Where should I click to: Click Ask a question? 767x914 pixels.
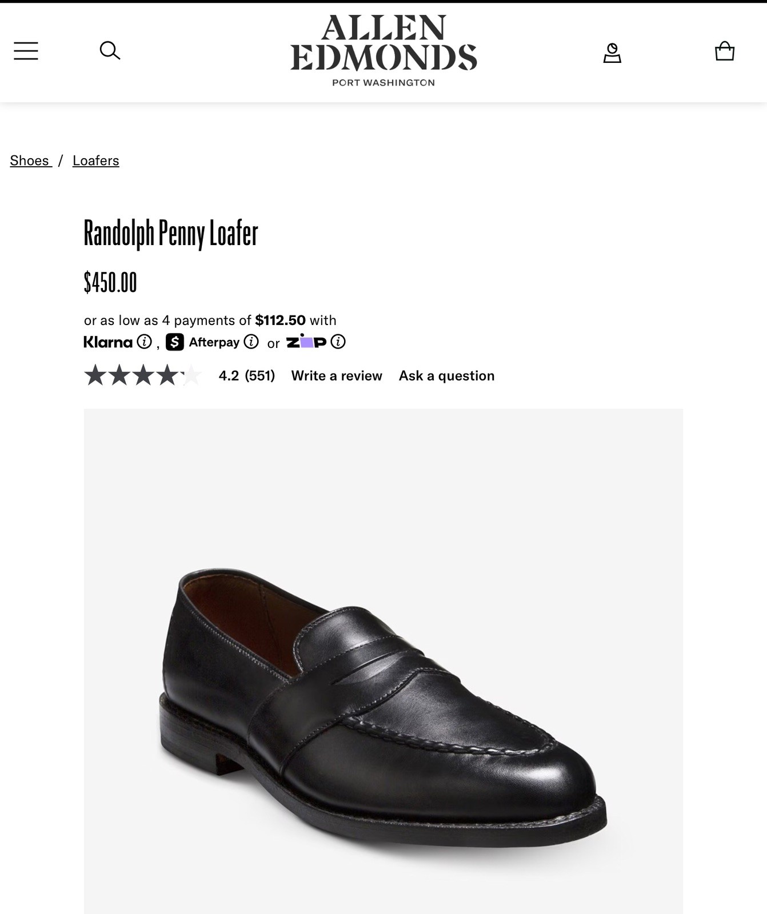click(x=447, y=375)
